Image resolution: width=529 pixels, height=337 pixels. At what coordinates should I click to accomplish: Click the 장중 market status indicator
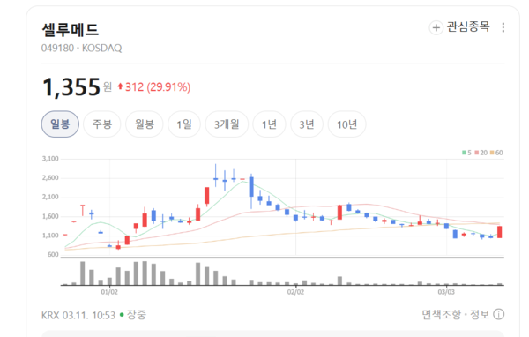tap(133, 315)
